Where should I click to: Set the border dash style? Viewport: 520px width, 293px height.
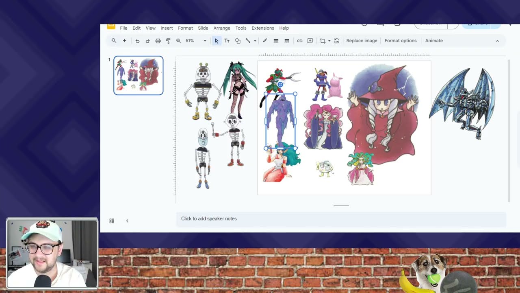point(287,41)
